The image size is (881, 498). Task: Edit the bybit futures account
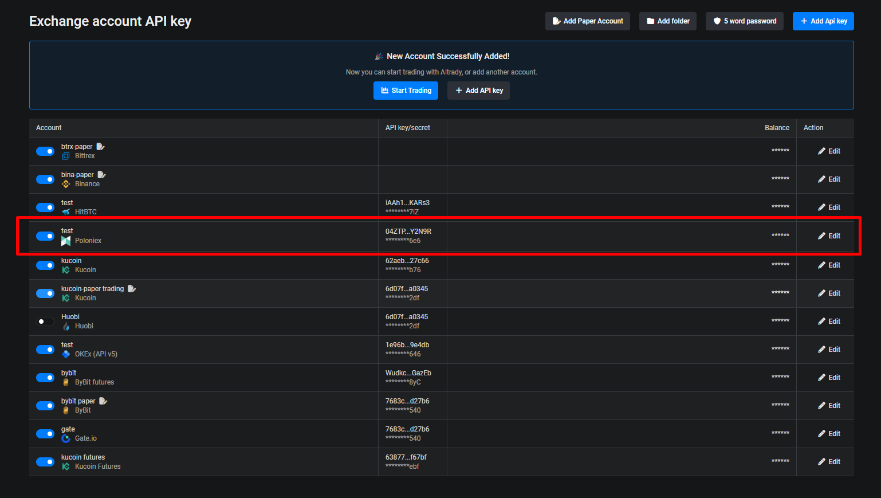pos(829,378)
